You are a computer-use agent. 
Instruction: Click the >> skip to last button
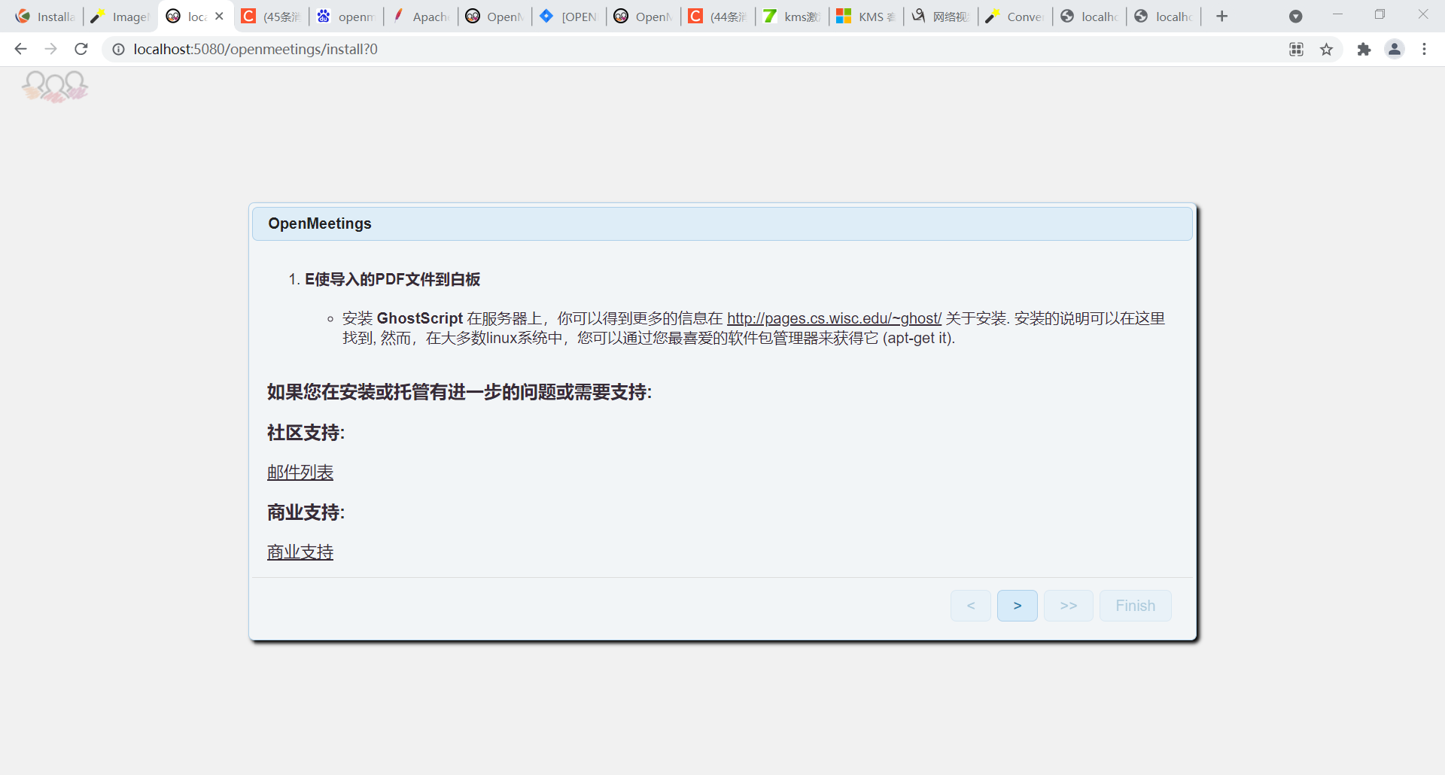tap(1069, 606)
